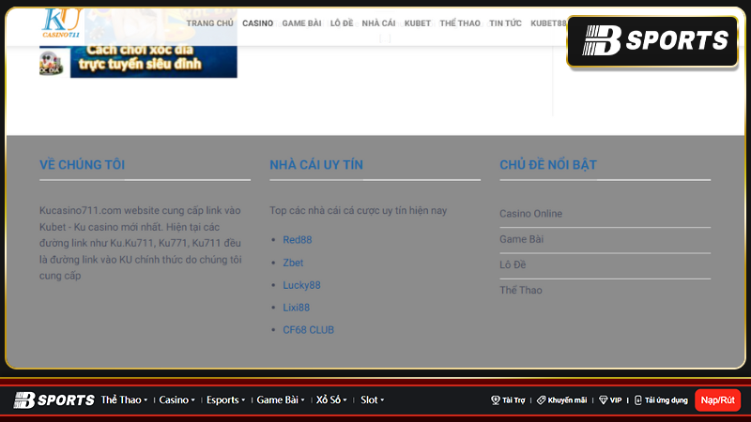Click the 'Top các nhà cái cá cược' text

pos(359,210)
